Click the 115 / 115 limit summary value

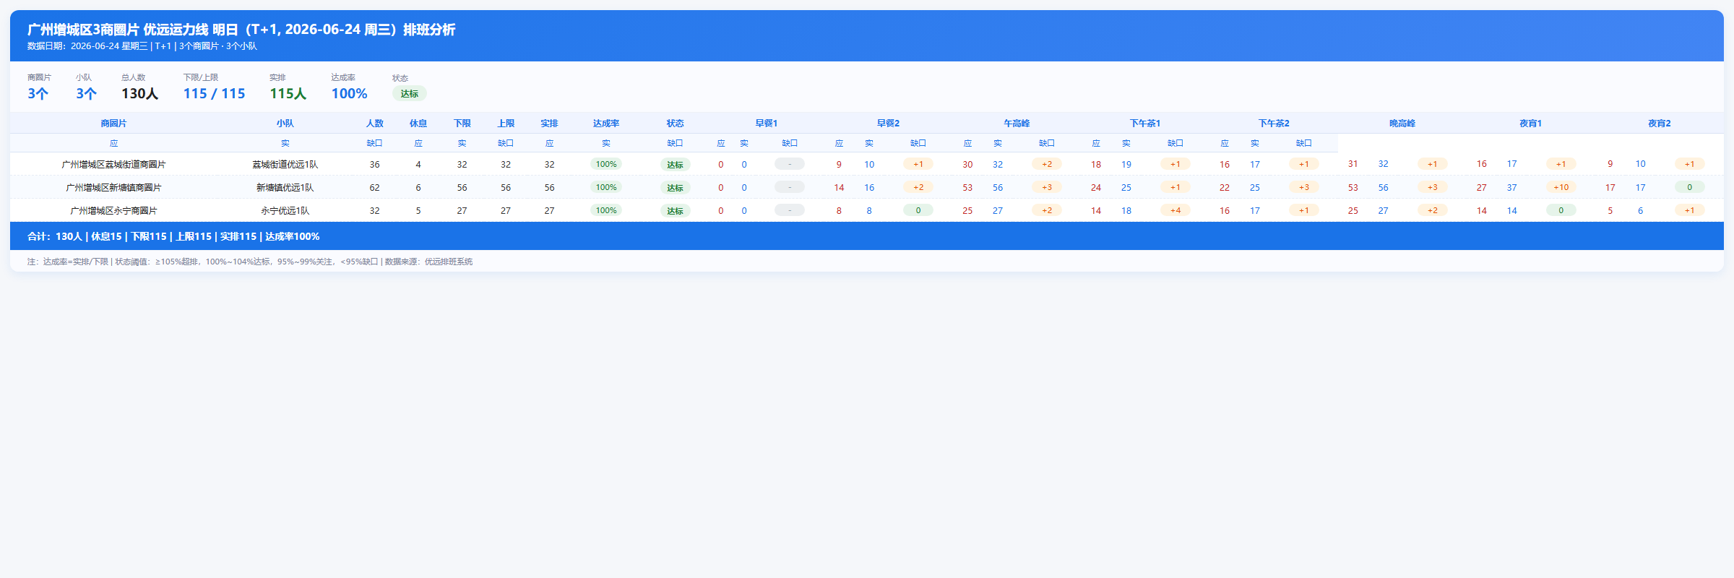(214, 93)
